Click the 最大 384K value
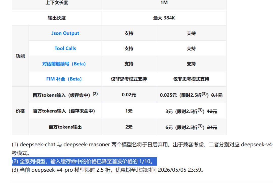Viewport: 273px width, 183px height. [x=164, y=18]
